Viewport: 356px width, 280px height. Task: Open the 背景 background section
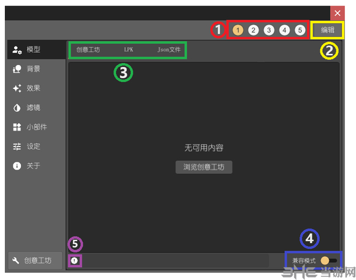pos(36,69)
